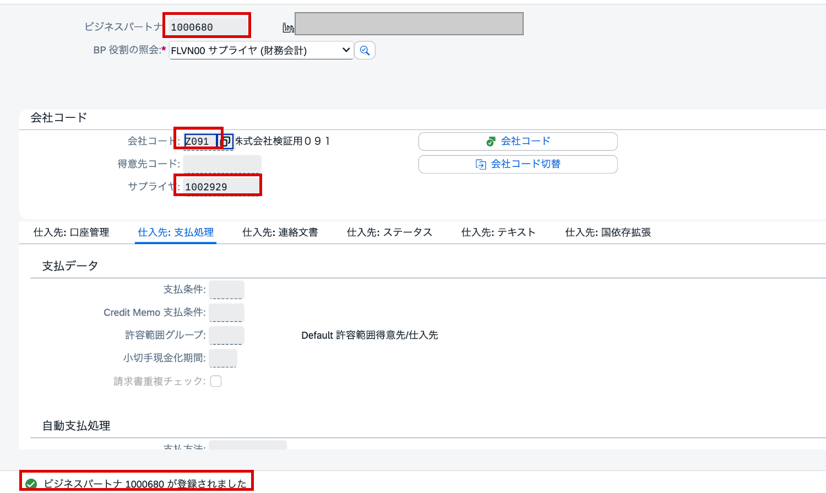Click the text 株式会社検証用０９１
The width and height of the screenshot is (826, 493).
click(283, 142)
